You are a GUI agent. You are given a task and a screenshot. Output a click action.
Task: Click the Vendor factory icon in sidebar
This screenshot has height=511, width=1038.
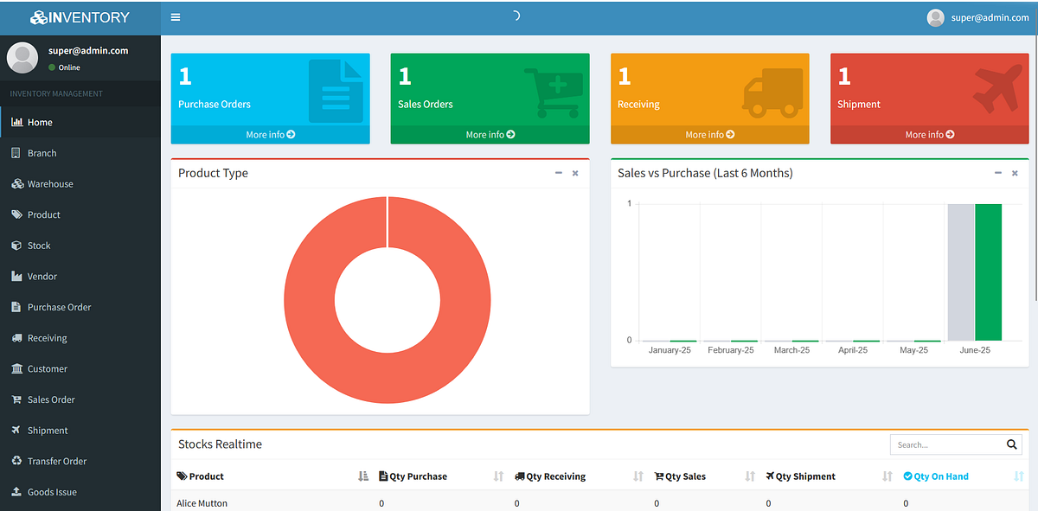point(16,277)
